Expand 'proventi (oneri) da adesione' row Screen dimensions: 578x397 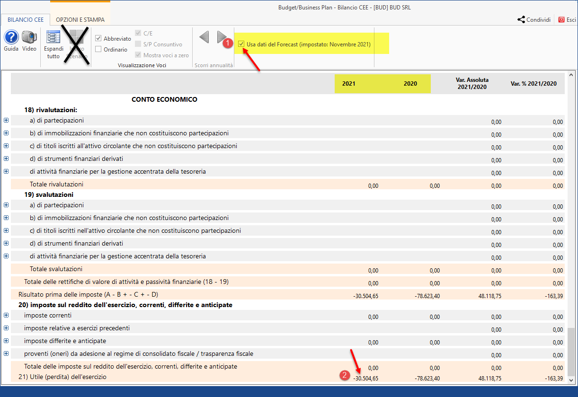[6, 353]
